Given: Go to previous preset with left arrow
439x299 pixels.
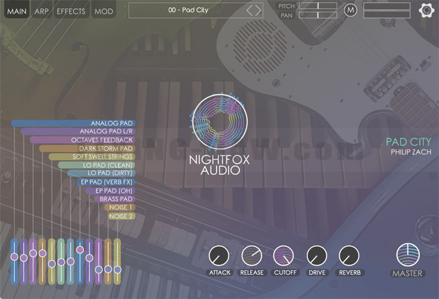Looking at the screenshot, I should [249, 11].
